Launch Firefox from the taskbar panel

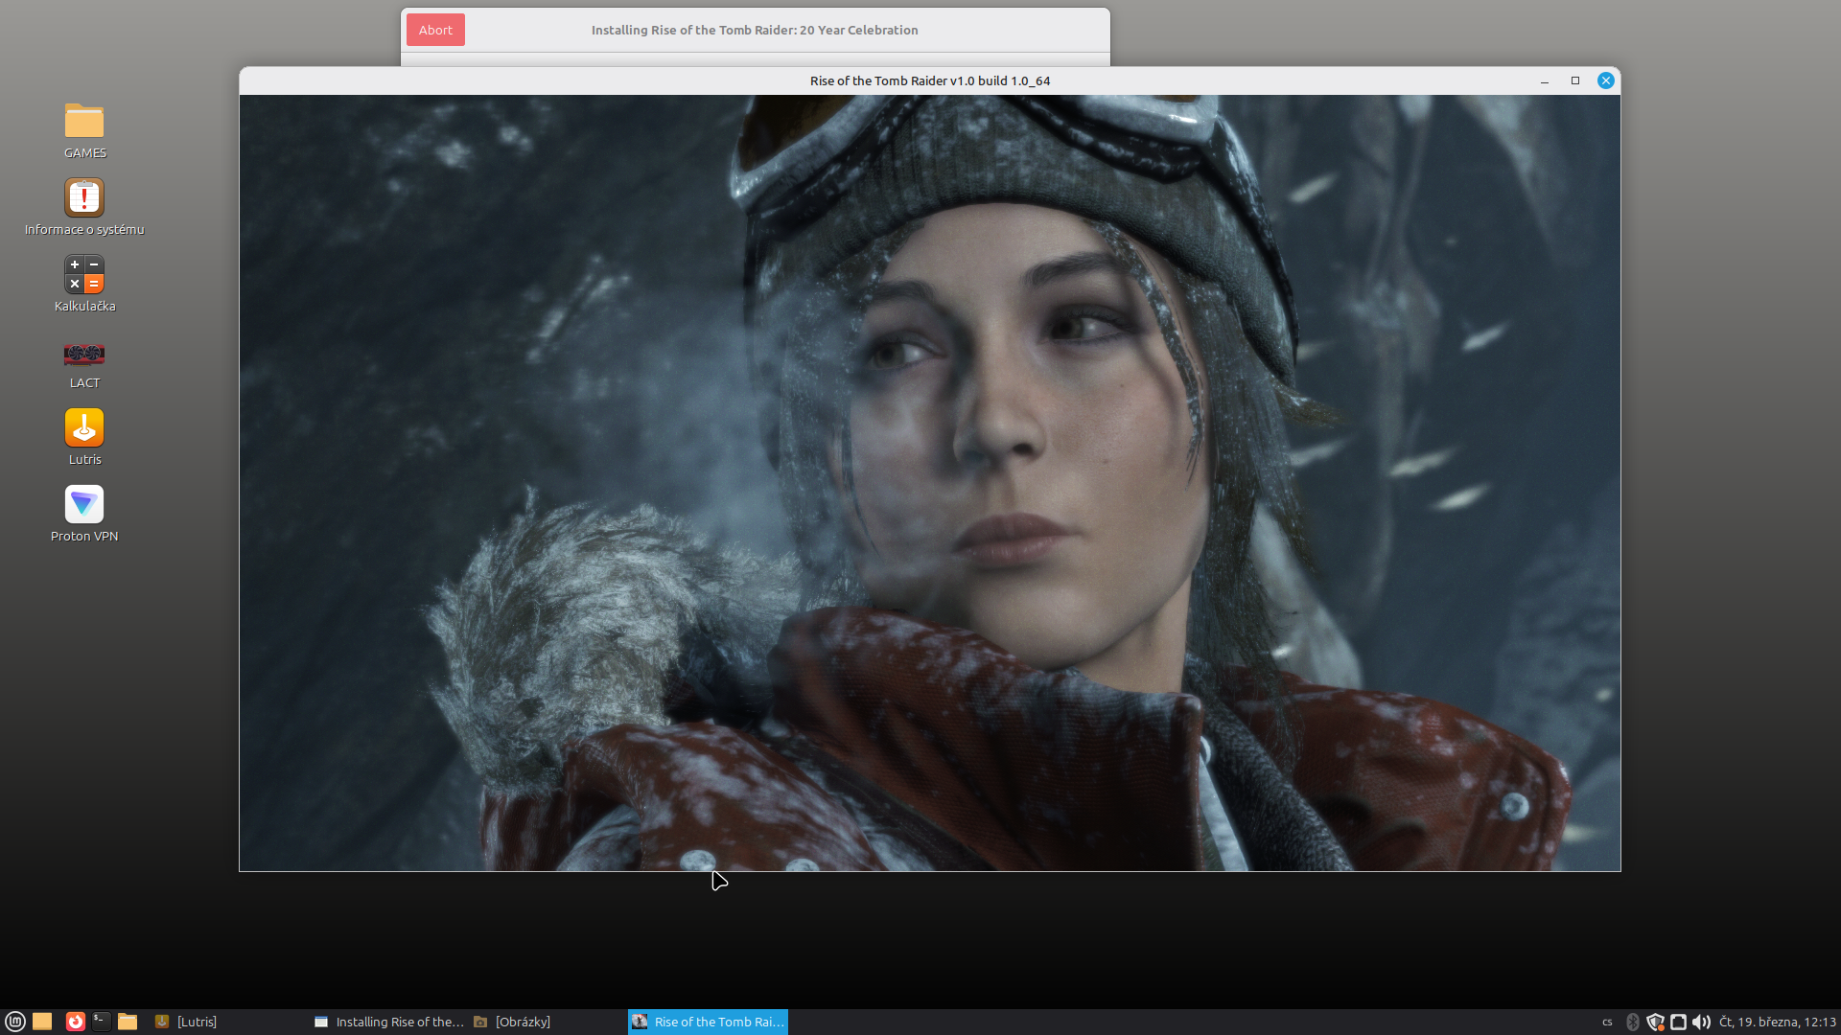(x=75, y=1022)
